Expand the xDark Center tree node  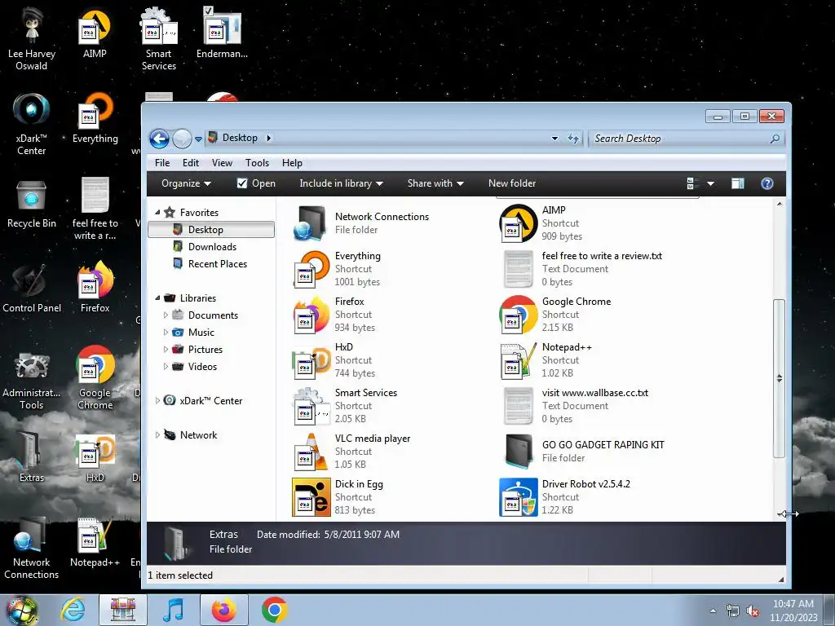[157, 401]
